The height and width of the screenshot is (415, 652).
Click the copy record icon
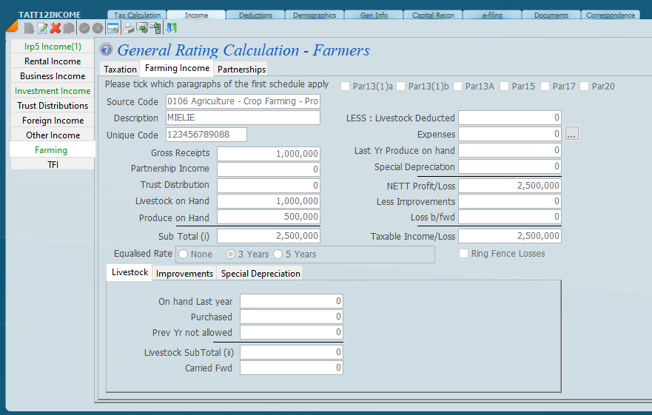coord(69,28)
